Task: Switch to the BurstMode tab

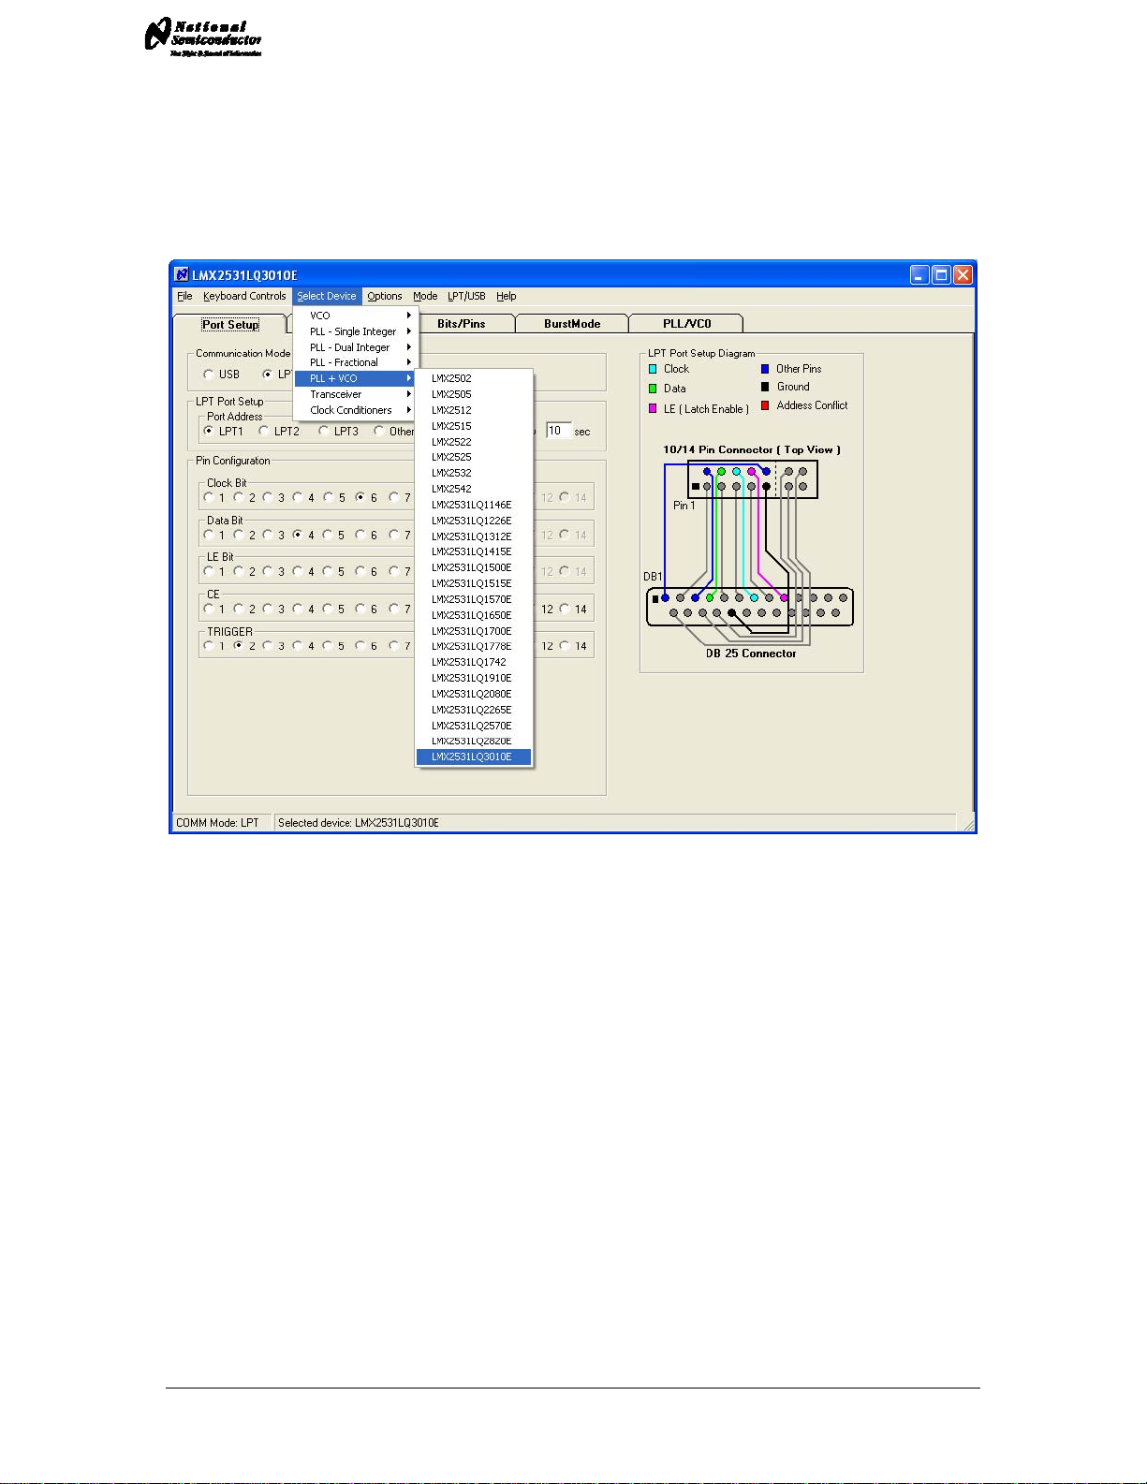Action: [572, 324]
